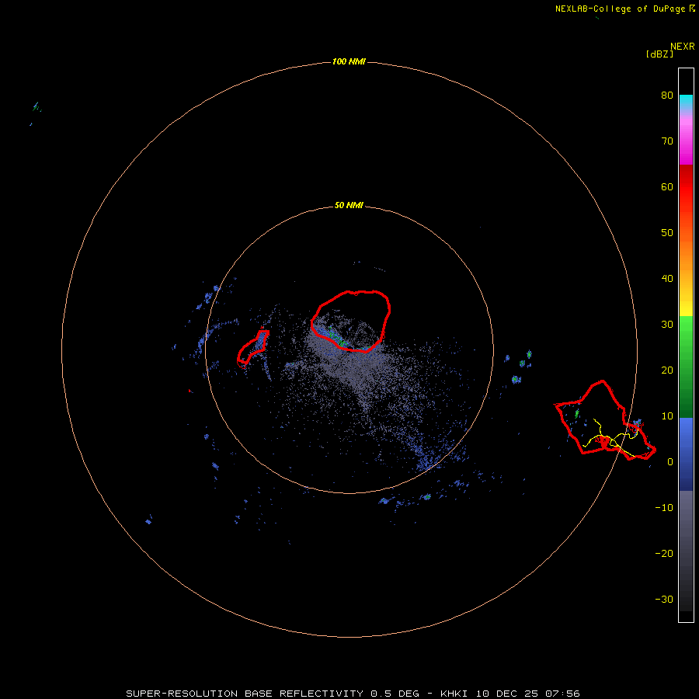Click the 10 dBZ scale label
699x699 pixels.
[667, 416]
